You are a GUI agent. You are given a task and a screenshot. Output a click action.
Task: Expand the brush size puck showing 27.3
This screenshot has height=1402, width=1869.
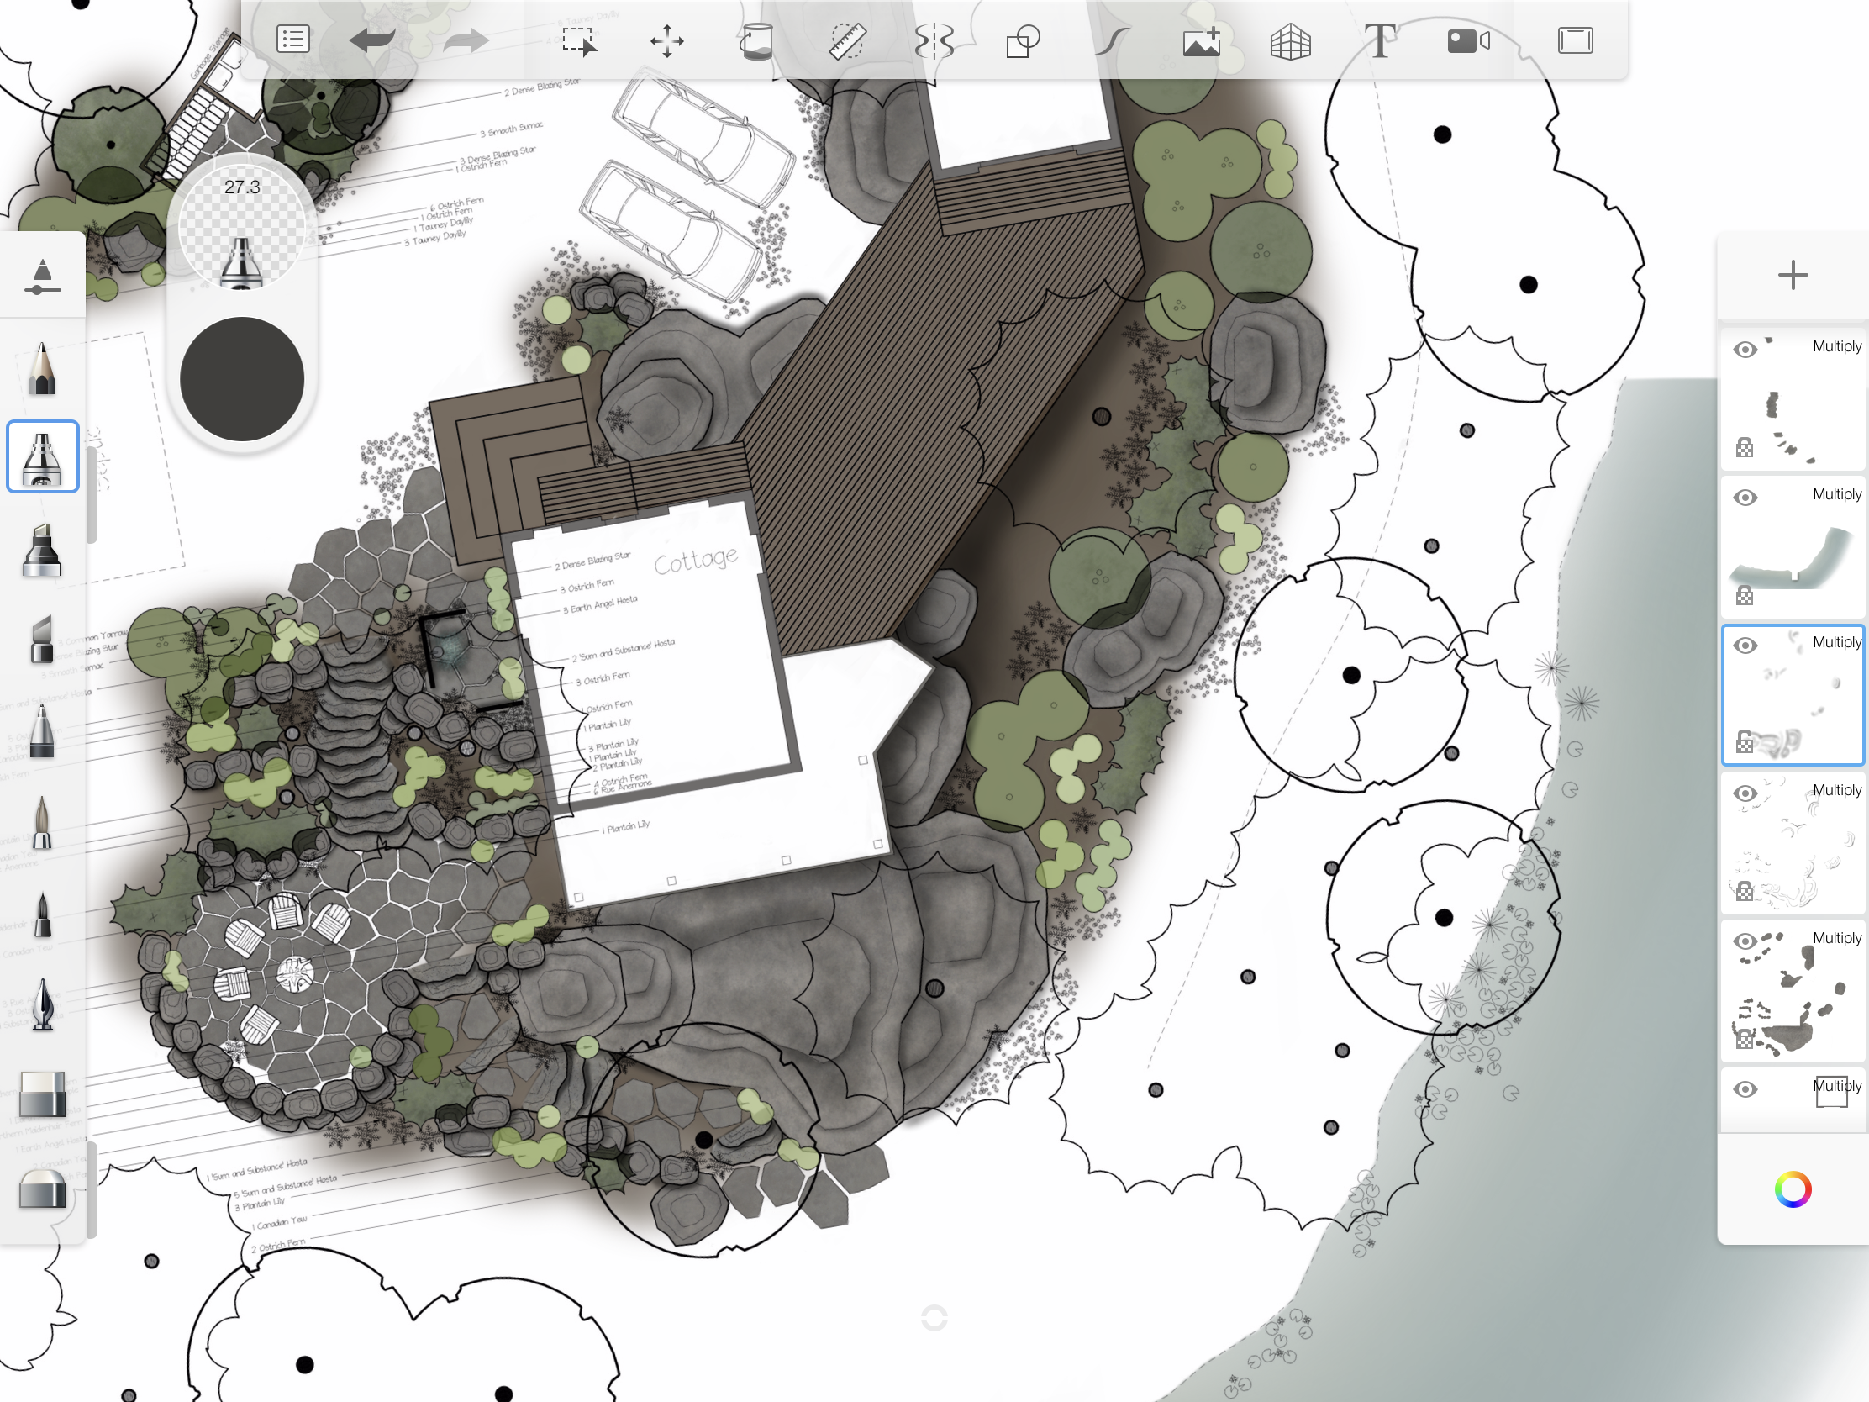[243, 228]
